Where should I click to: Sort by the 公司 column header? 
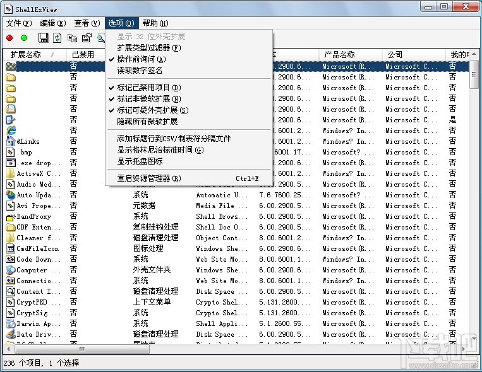[414, 55]
